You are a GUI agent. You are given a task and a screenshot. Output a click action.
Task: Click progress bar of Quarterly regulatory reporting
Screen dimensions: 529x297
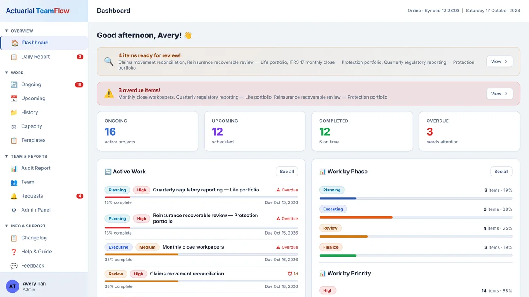point(201,197)
